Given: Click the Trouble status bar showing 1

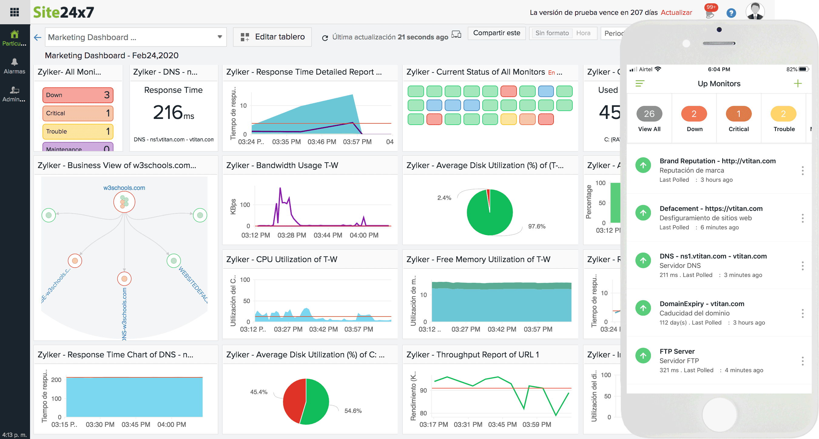Looking at the screenshot, I should coord(78,131).
